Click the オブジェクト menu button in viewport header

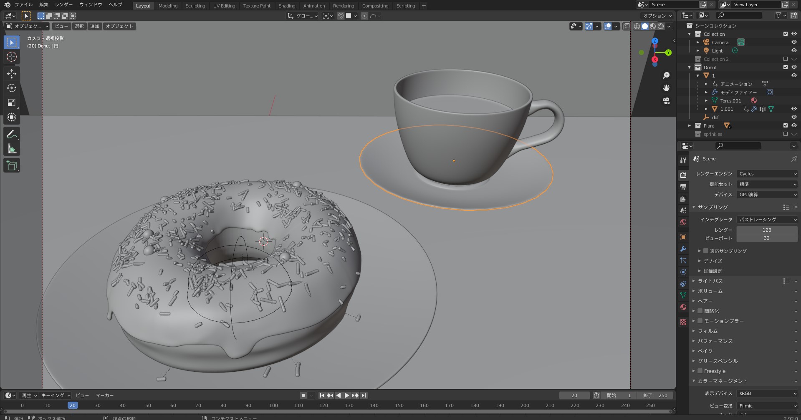[x=119, y=26]
